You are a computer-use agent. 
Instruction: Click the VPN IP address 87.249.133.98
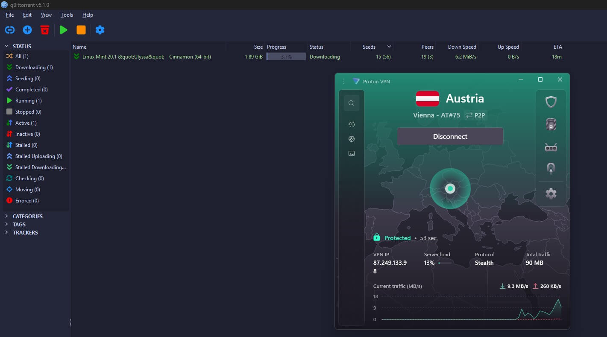tap(390, 267)
